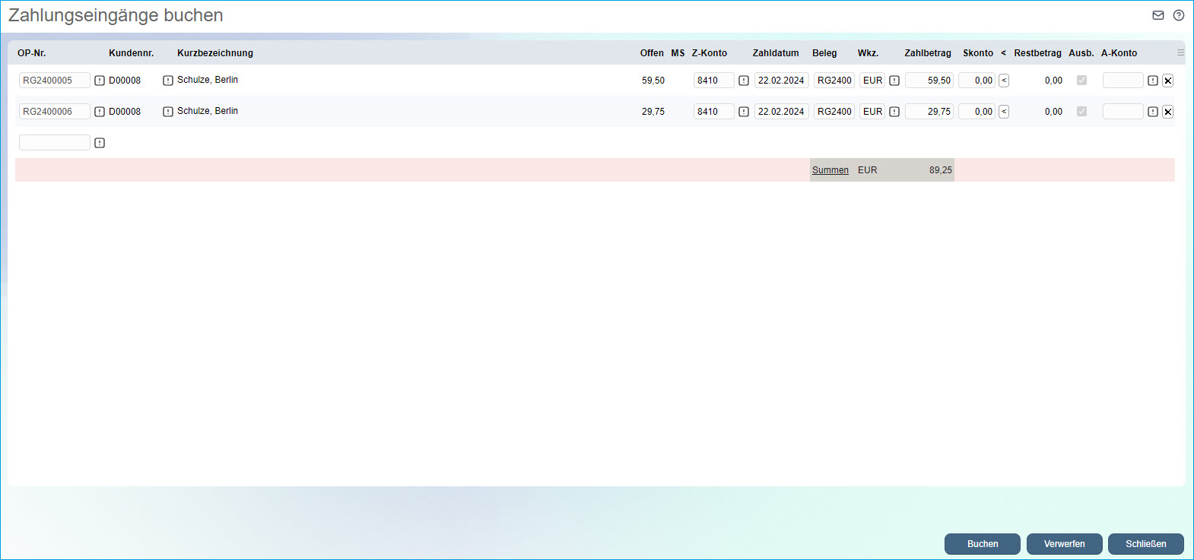Click Skonto '<' button in RG2400005 row

1004,81
